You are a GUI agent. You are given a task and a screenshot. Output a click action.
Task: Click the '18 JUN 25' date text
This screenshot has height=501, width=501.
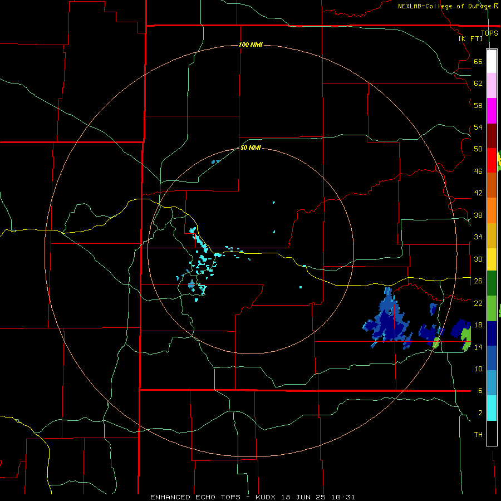pos(303,497)
